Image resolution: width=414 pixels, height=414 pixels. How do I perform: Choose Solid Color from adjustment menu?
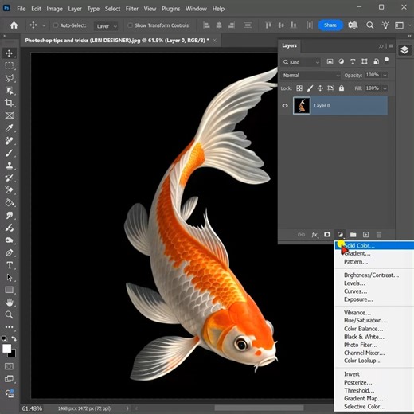click(374, 245)
